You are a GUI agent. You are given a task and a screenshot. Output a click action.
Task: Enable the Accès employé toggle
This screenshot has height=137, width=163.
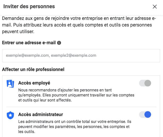click(x=145, y=83)
